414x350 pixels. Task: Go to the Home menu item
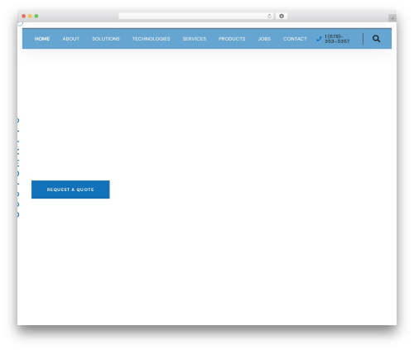point(42,39)
